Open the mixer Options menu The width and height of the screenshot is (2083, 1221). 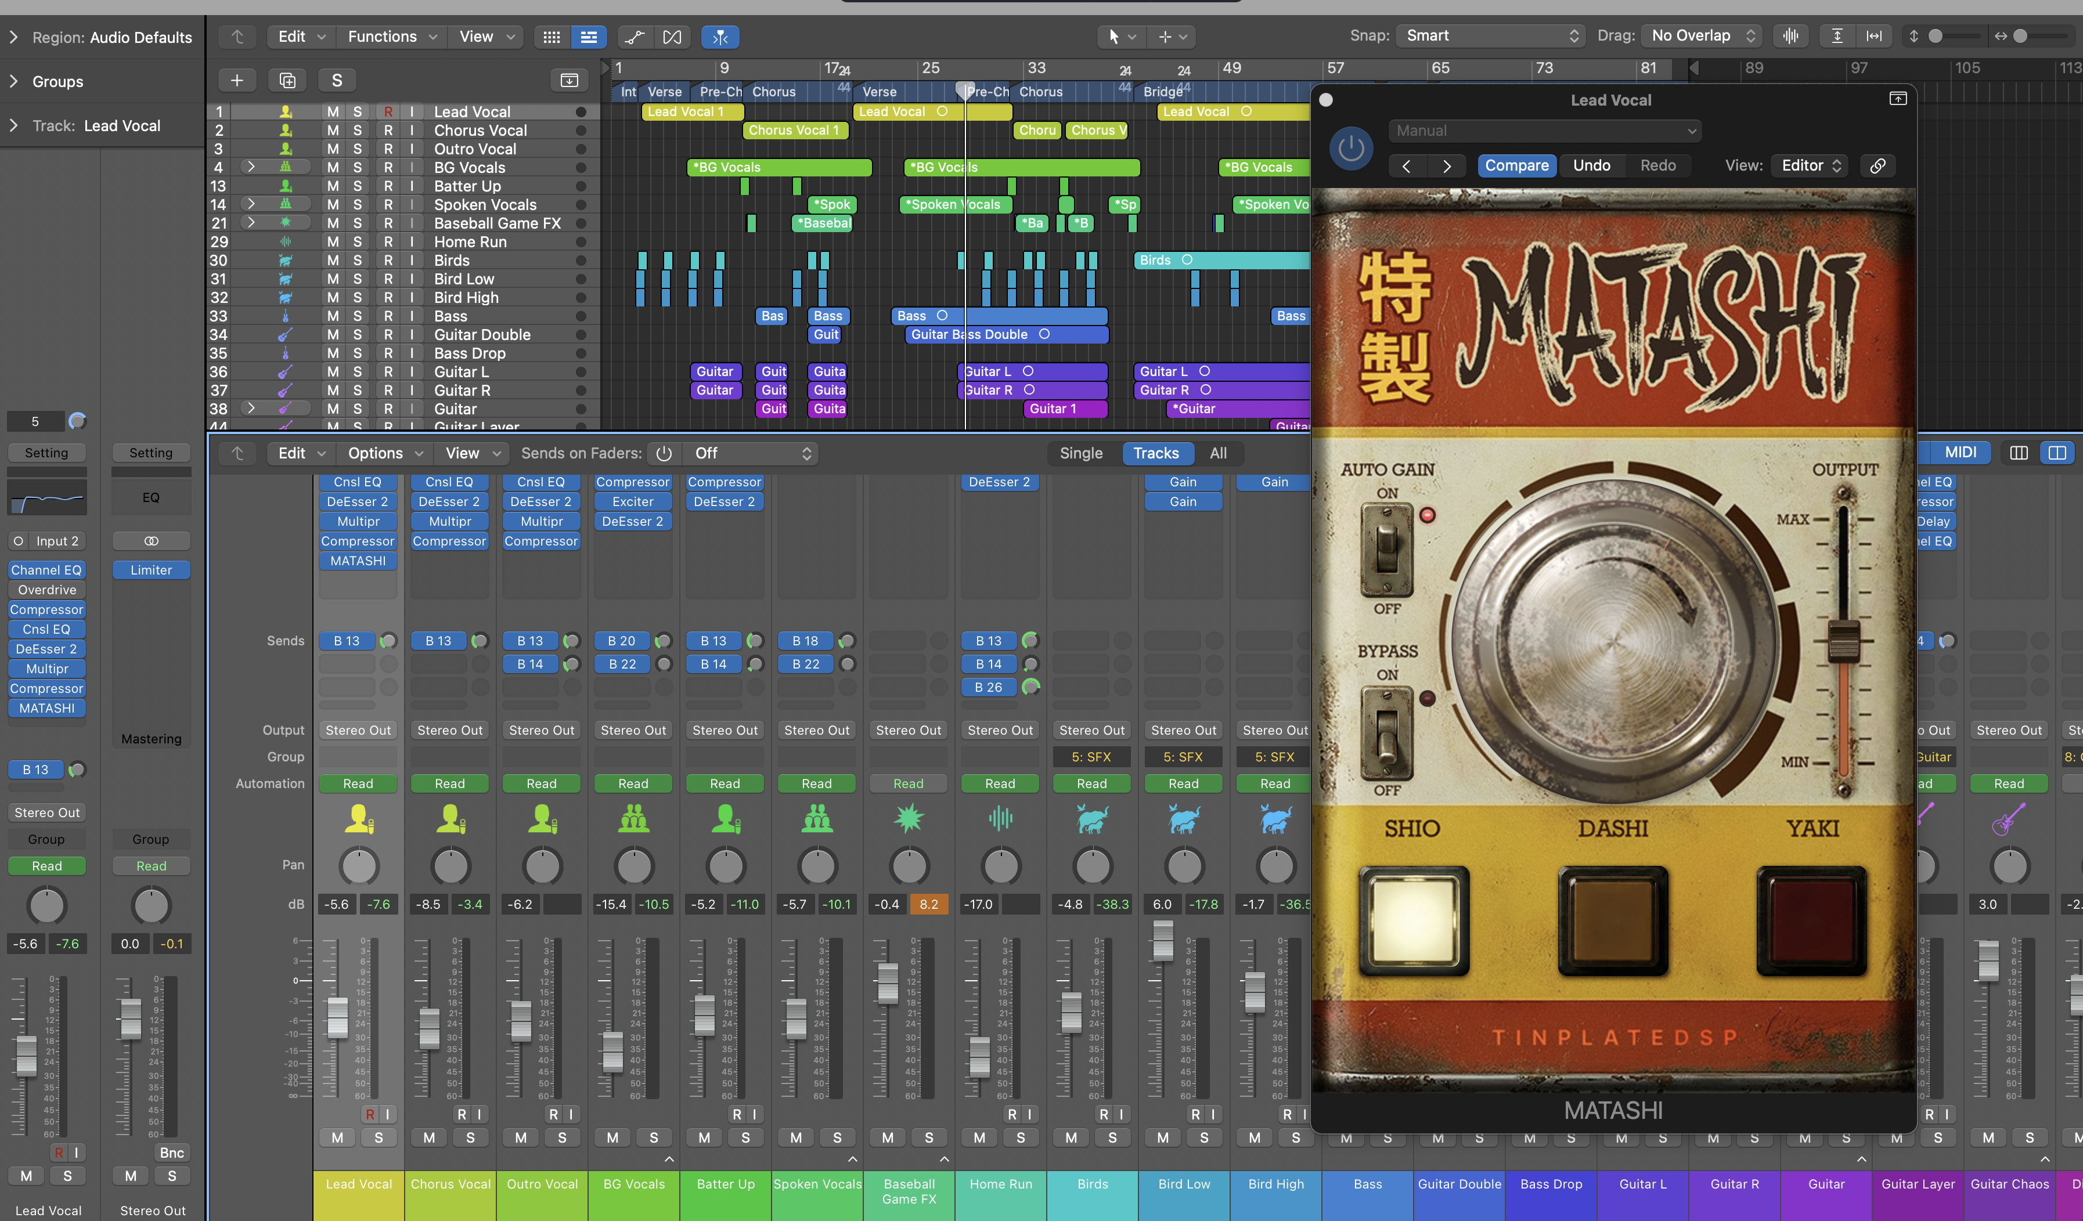pos(384,454)
